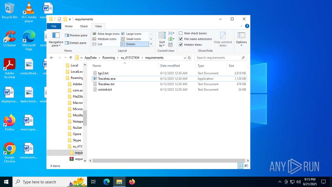Select Extra large icons layout
This screenshot has width=332, height=187.
coord(106,34)
